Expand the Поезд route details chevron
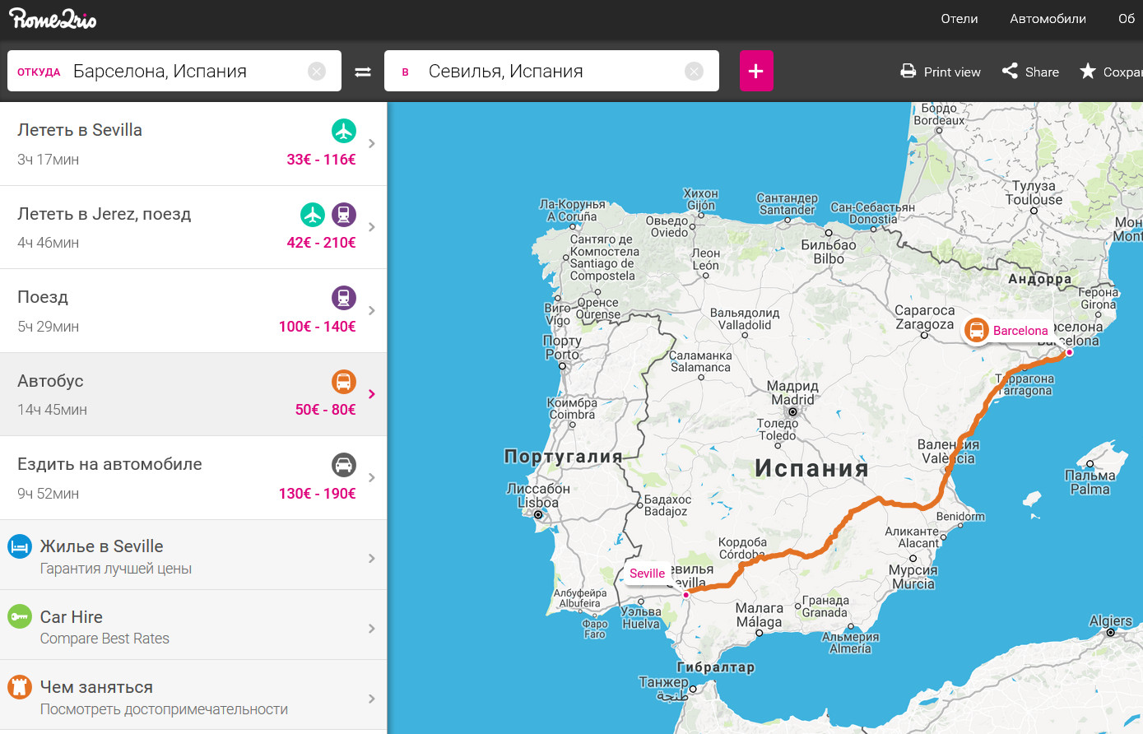1143x734 pixels. coord(372,311)
